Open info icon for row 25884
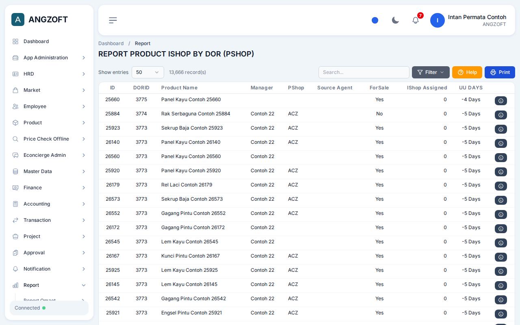520x325 pixels. point(500,115)
